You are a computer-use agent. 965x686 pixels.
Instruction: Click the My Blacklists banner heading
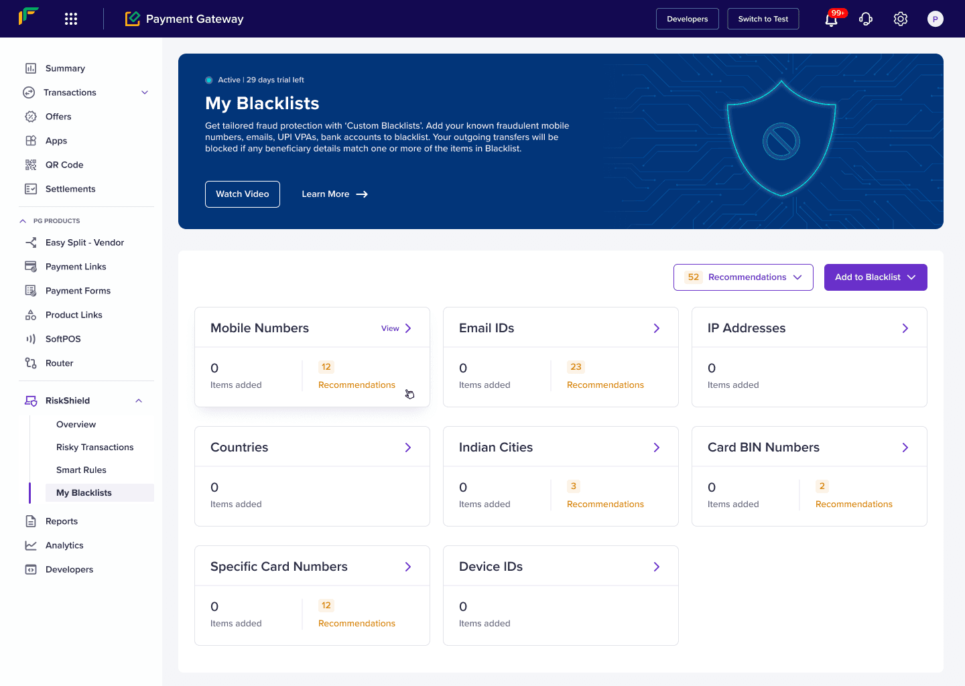pyautogui.click(x=262, y=103)
